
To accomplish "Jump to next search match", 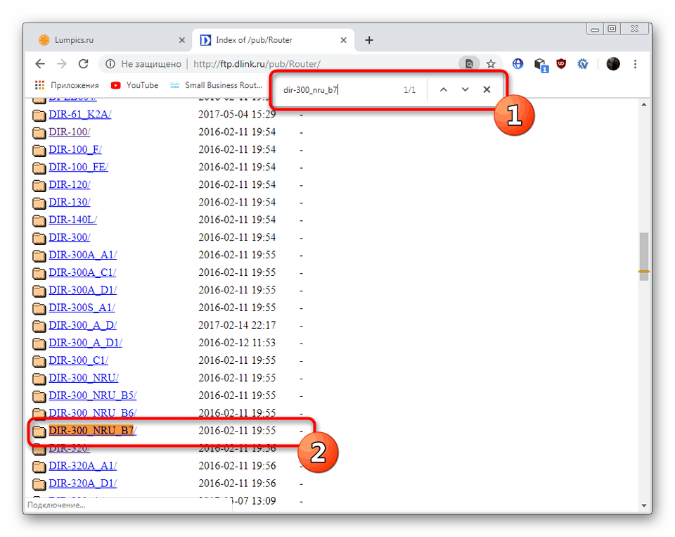I will point(465,89).
